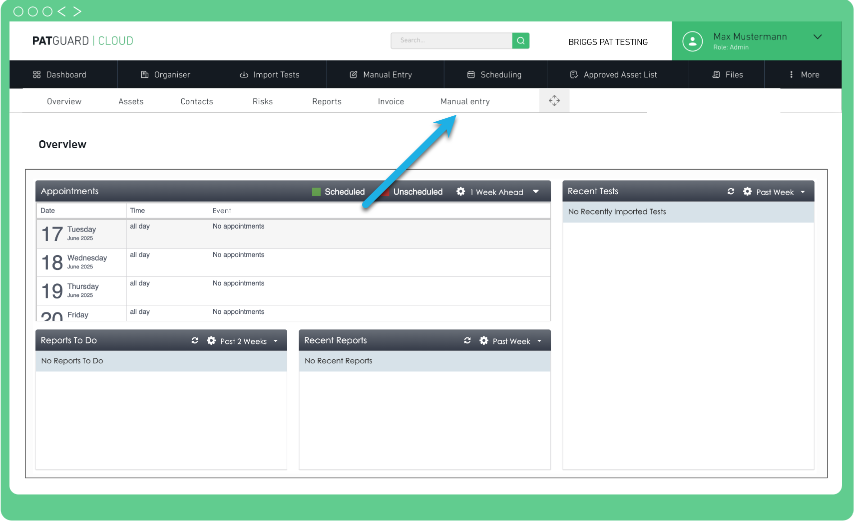Open Recent Reports settings gear
This screenshot has height=523, width=854.
point(484,341)
